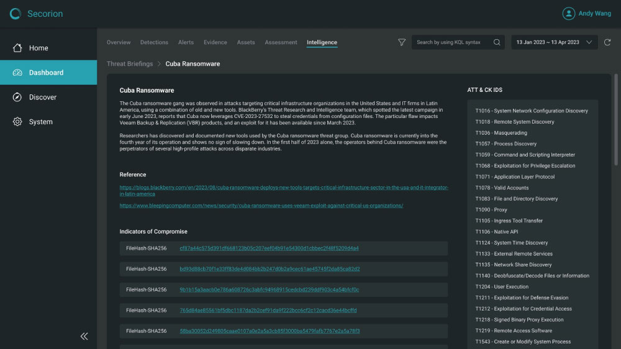The width and height of the screenshot is (621, 349).
Task: Click T1090 - Proxy
Action: [x=491, y=210]
